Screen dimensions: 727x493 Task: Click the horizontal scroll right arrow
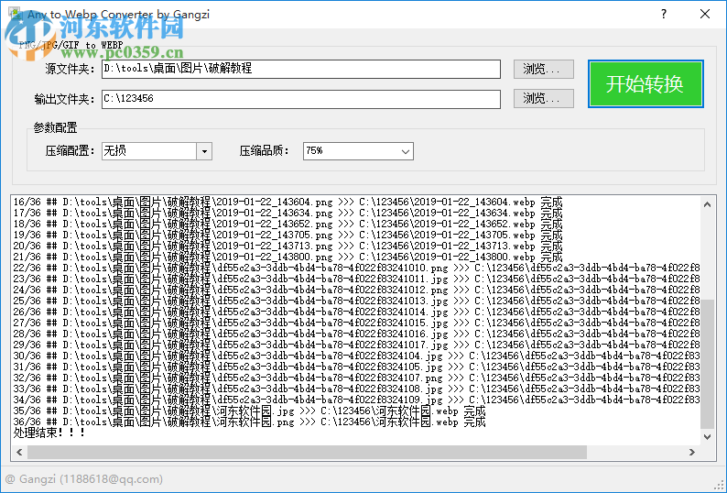point(692,452)
